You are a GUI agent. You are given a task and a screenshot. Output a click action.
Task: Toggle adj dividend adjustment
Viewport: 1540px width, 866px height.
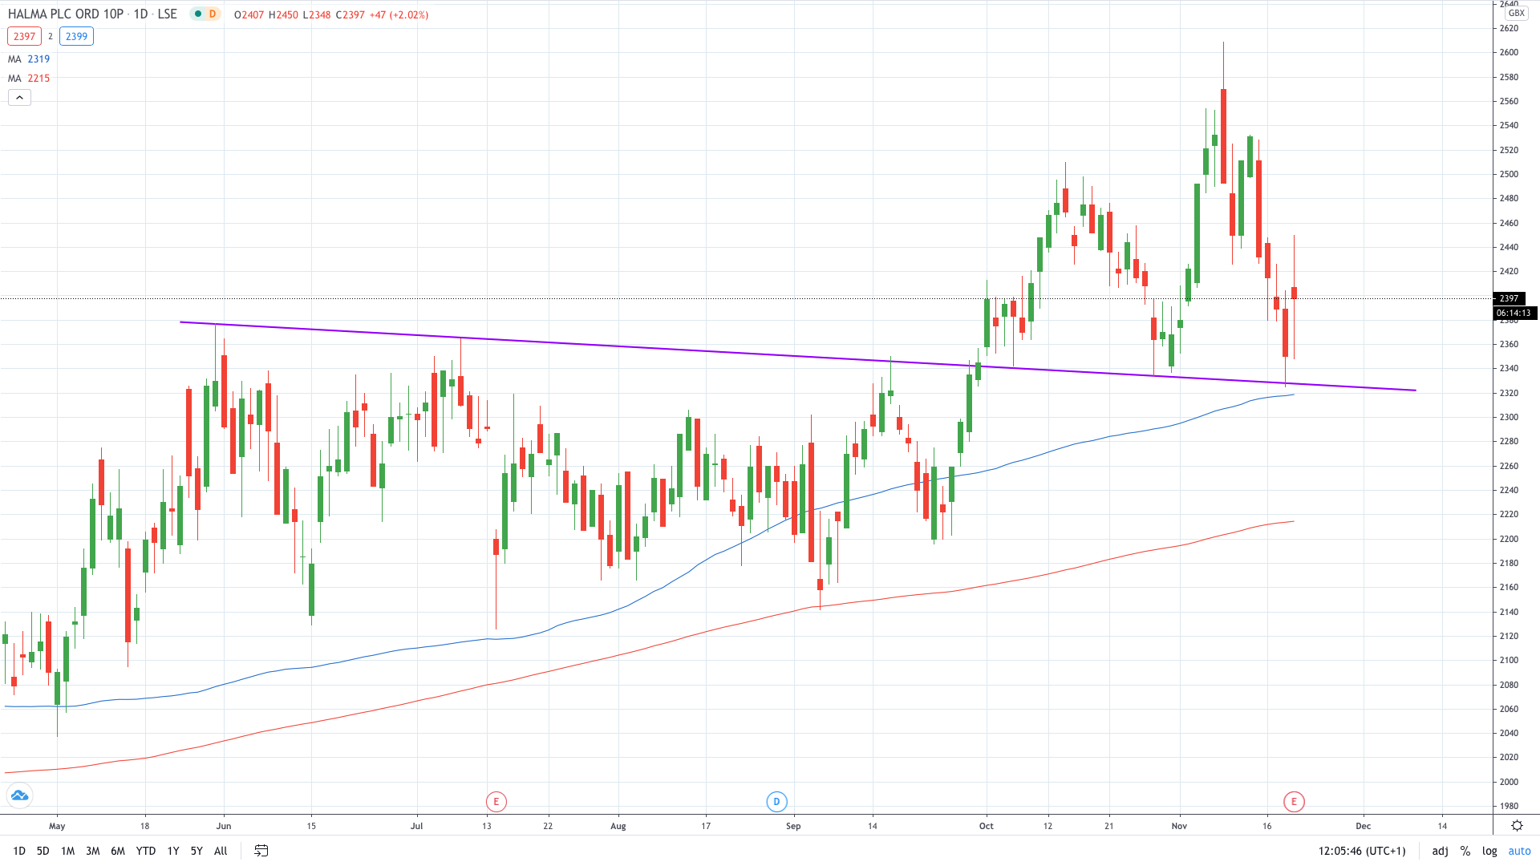[1440, 851]
